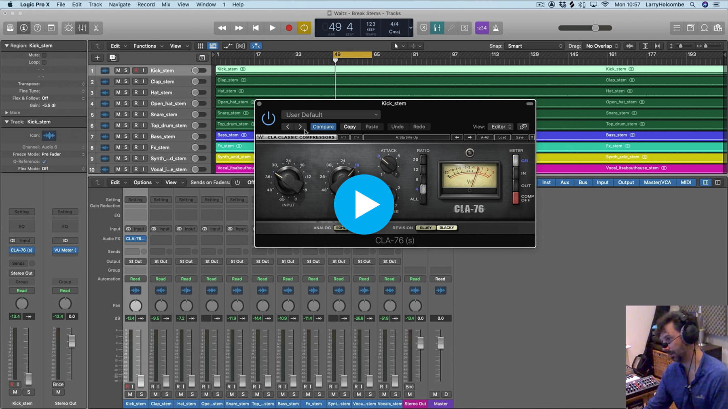This screenshot has width=728, height=409.
Task: Open the Navigate menu
Action: click(x=120, y=4)
